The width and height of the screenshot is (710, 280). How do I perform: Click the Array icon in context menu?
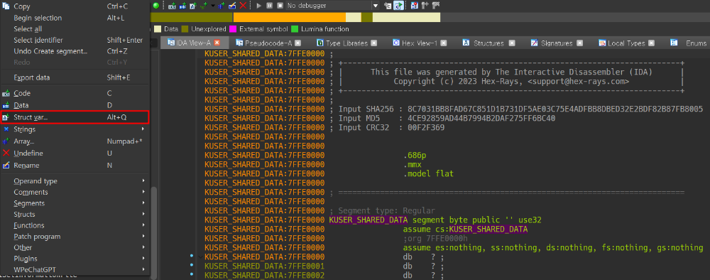[x=6, y=141]
